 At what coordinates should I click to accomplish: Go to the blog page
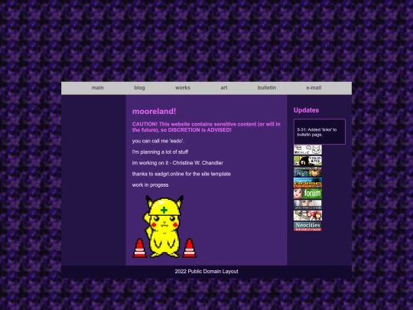coord(139,88)
